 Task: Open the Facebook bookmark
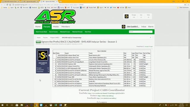33,7
